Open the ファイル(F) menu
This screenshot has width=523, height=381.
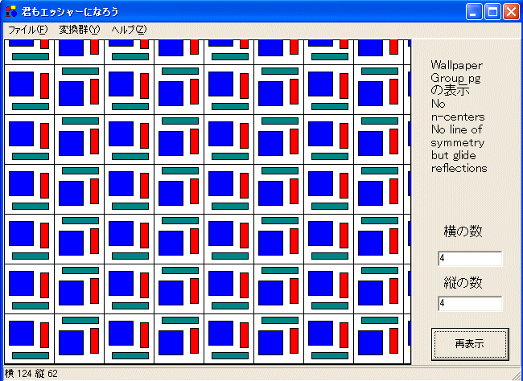tap(28, 30)
